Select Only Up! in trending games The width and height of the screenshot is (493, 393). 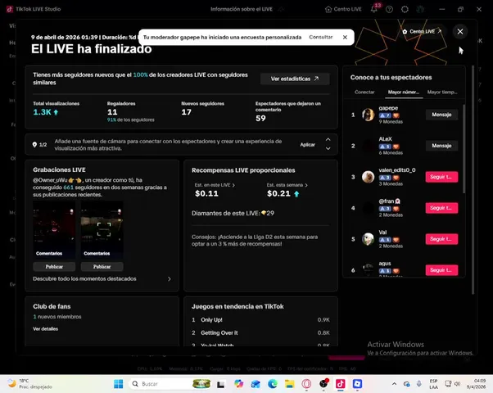click(260, 320)
